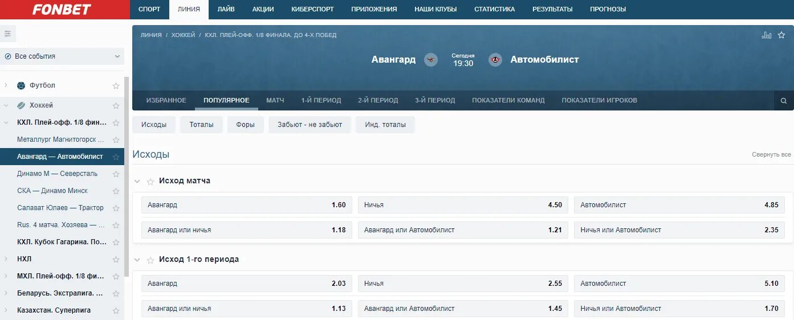Add the match to favorites with header star
This screenshot has height=320, width=794.
781,35
